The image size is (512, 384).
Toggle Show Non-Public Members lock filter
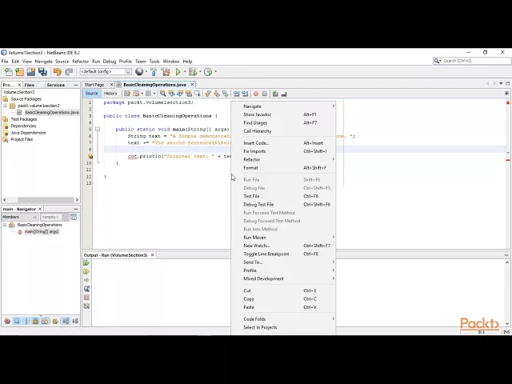tap(35, 321)
